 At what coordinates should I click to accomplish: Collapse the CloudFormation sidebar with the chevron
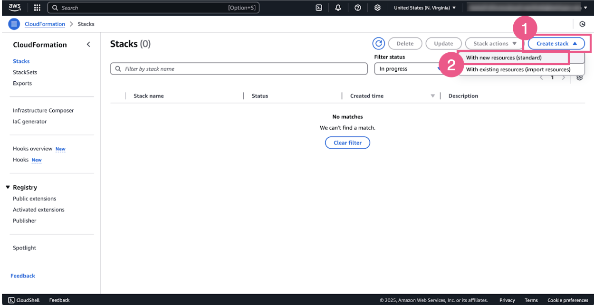point(88,45)
